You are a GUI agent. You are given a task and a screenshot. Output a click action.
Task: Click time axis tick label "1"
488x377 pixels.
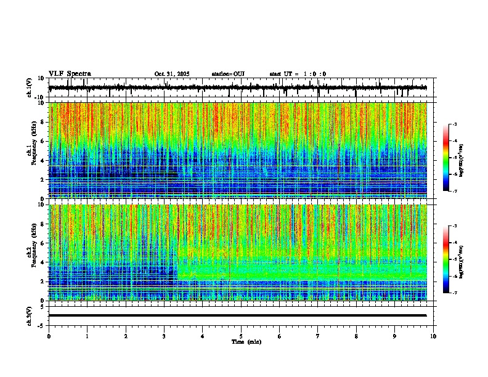click(x=87, y=336)
